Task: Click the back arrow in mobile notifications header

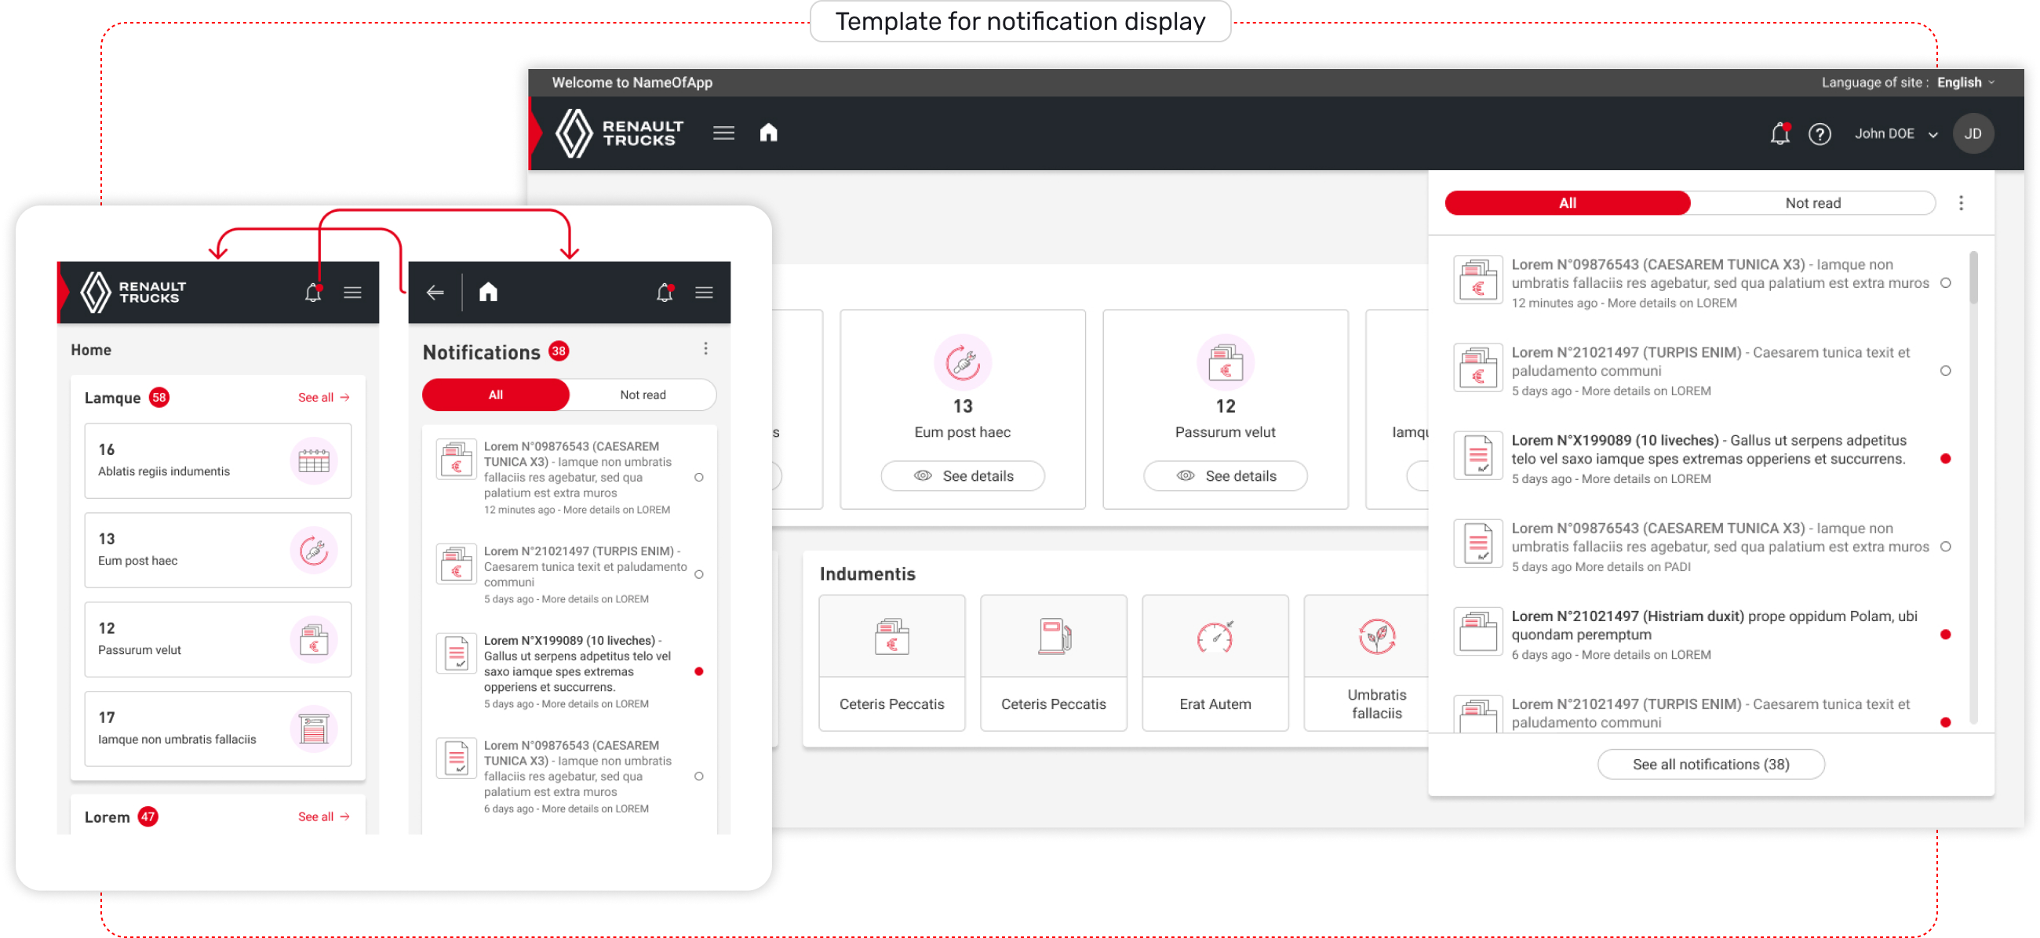Action: [x=435, y=292]
